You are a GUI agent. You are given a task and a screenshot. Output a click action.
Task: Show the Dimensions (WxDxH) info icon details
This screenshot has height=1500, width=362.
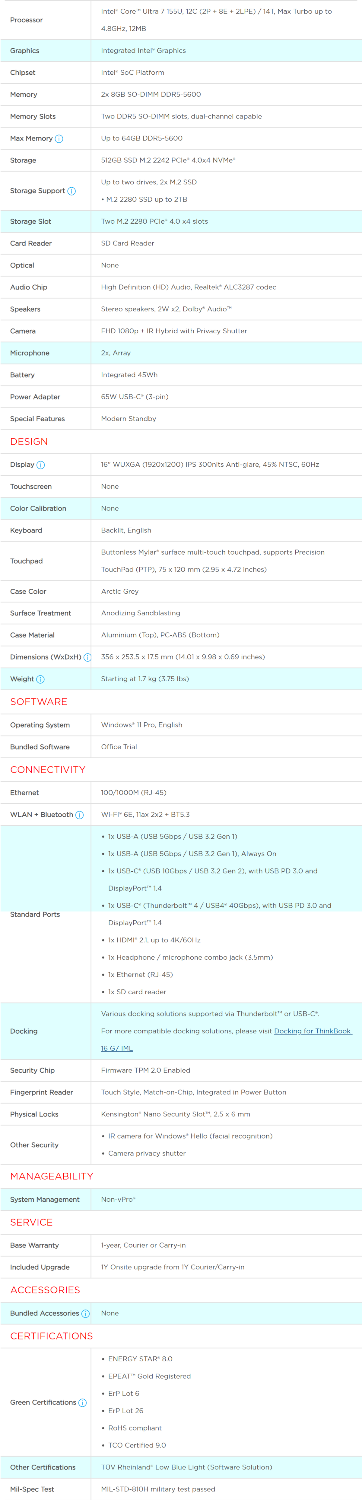[x=87, y=657]
